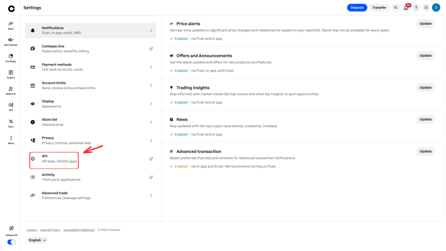Click the Price alerts heading
The height and width of the screenshot is (251, 446).
[188, 24]
